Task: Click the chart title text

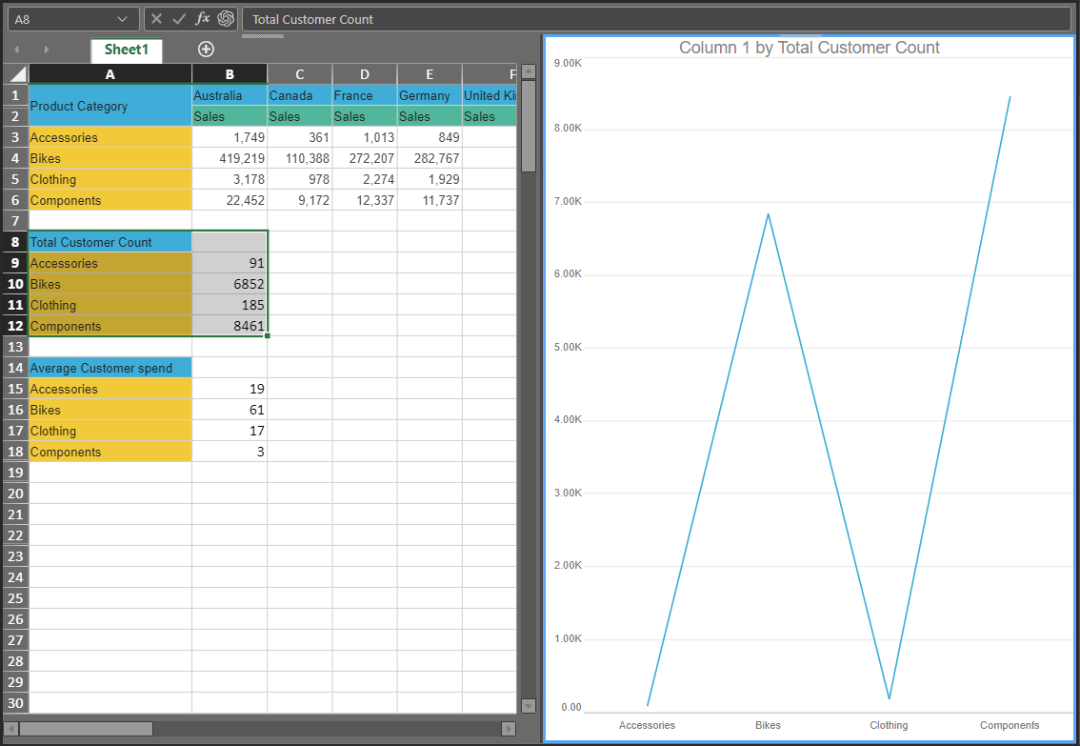Action: coord(809,48)
